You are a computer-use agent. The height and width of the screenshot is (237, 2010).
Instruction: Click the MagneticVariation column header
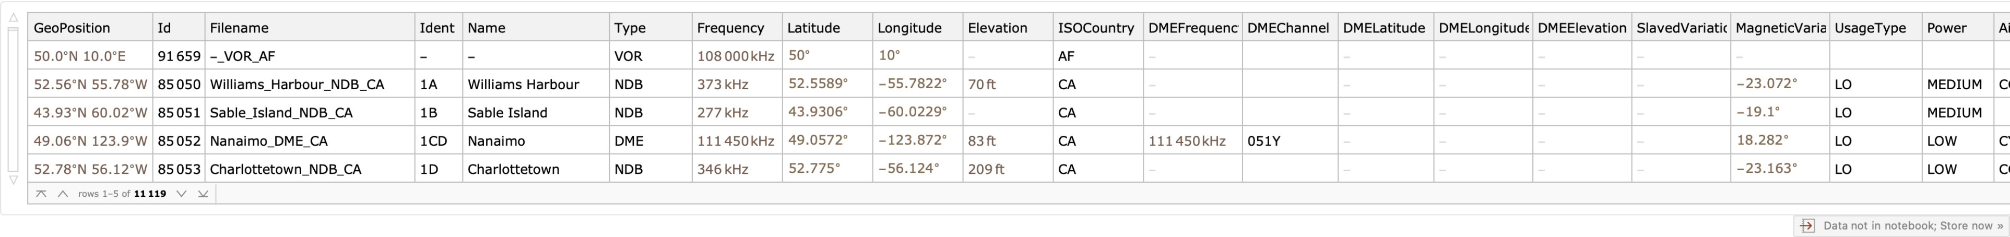click(1779, 28)
